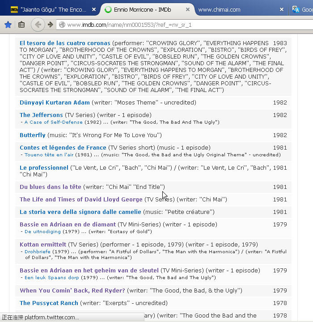Image resolution: width=313 pixels, height=322 pixels.
Task: Click the blue bookmark star icon
Action: [x=8, y=25]
